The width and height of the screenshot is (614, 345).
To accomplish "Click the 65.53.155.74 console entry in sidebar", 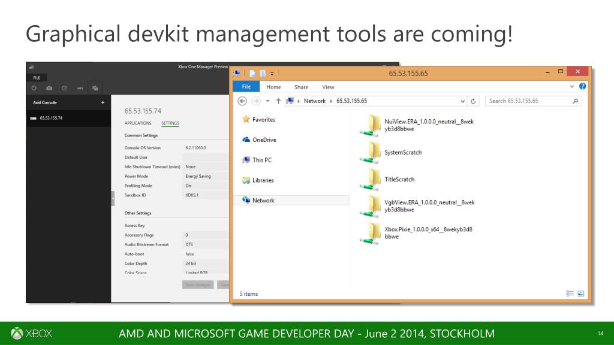I will point(68,118).
